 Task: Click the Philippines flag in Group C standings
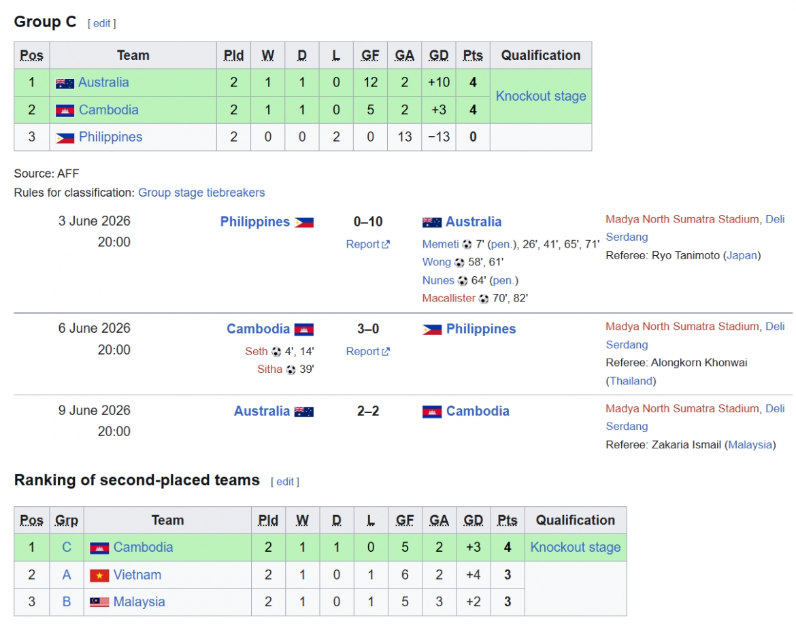click(65, 137)
